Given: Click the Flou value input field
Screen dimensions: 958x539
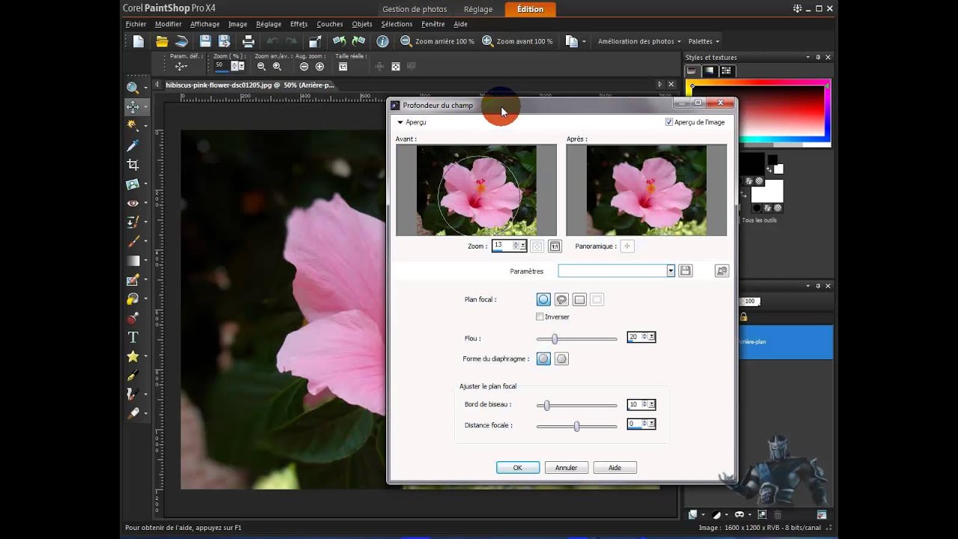Looking at the screenshot, I should 634,338.
